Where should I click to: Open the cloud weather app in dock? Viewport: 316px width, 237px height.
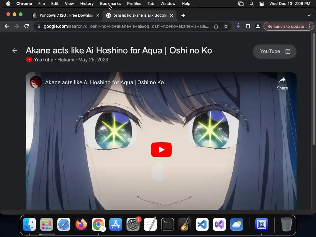click(237, 224)
